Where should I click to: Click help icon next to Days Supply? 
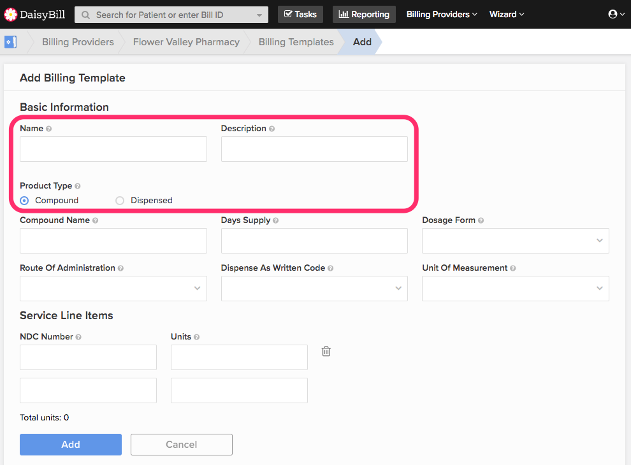(275, 220)
